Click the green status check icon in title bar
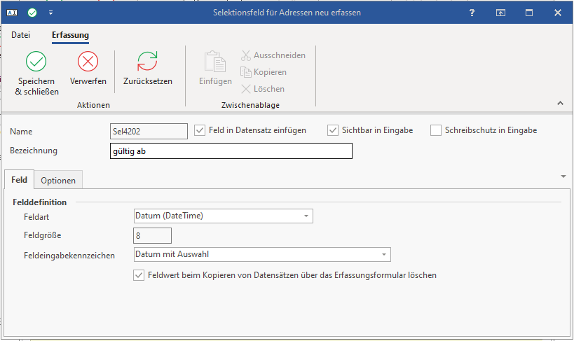The image size is (574, 341). 33,13
